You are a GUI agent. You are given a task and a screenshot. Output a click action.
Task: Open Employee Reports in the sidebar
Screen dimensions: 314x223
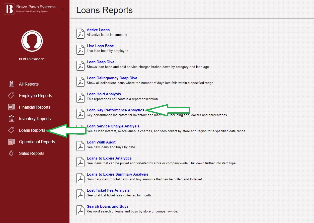click(x=35, y=96)
